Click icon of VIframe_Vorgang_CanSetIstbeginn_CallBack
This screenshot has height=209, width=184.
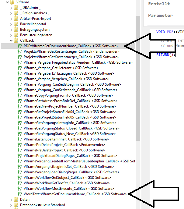20,84
